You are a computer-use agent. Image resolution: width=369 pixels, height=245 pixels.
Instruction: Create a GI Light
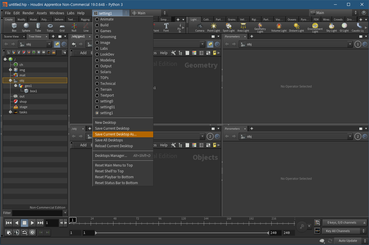[344, 28]
